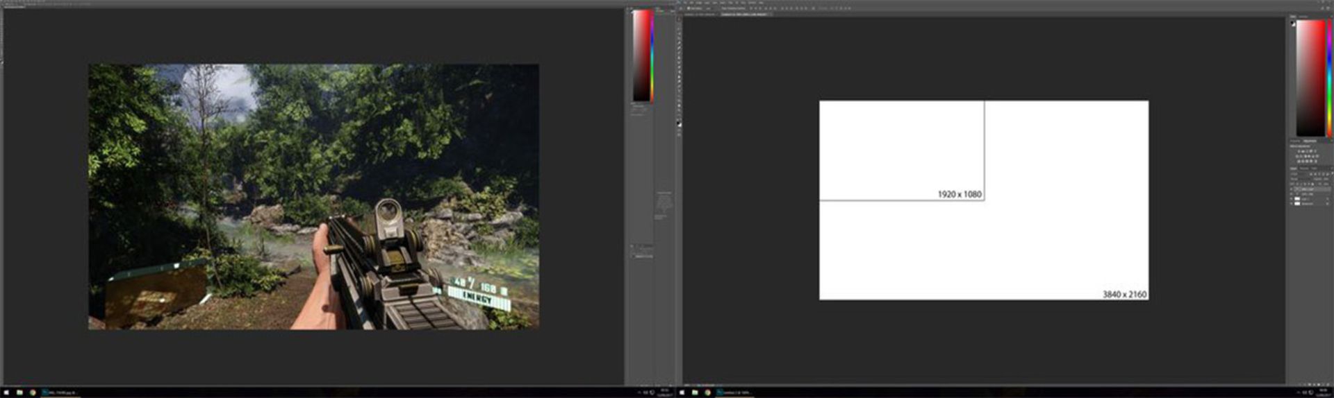Click the "1920 x 1080" text label

click(x=960, y=194)
